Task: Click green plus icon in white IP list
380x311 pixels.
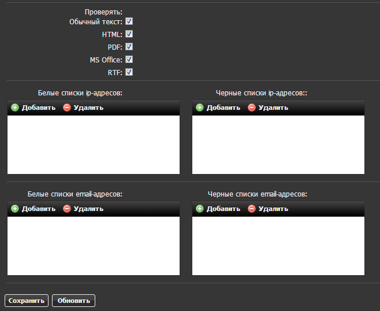Action: tap(15, 108)
